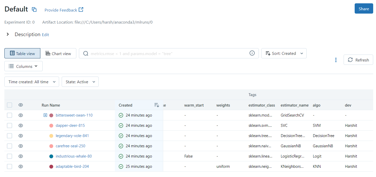Open the Provide Feedback external link icon
This screenshot has width=376, height=177.
tap(81, 10)
